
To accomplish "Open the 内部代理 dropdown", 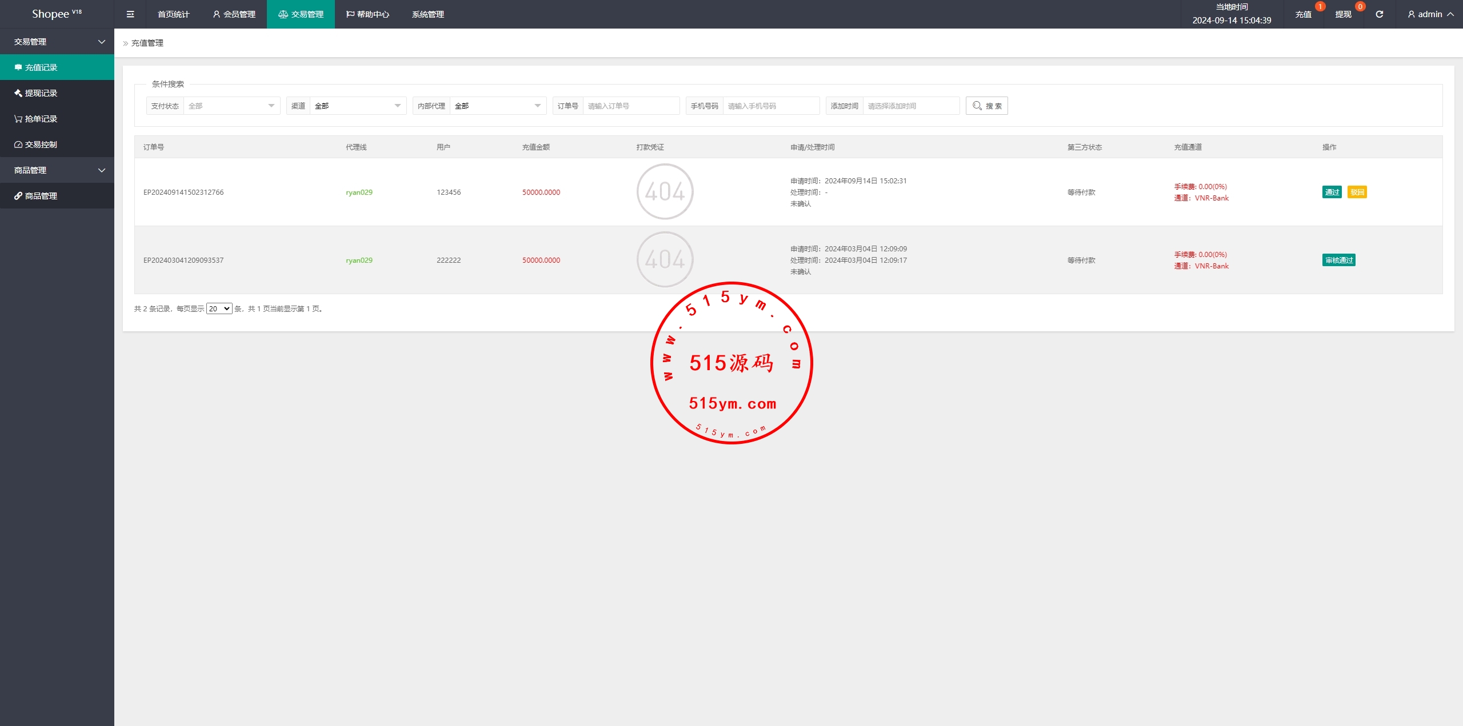I will pyautogui.click(x=497, y=106).
